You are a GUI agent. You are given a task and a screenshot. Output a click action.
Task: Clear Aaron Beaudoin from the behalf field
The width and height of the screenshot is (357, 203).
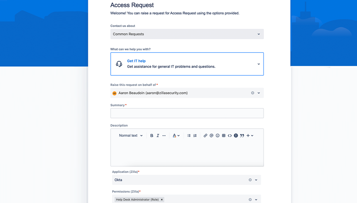tap(253, 93)
